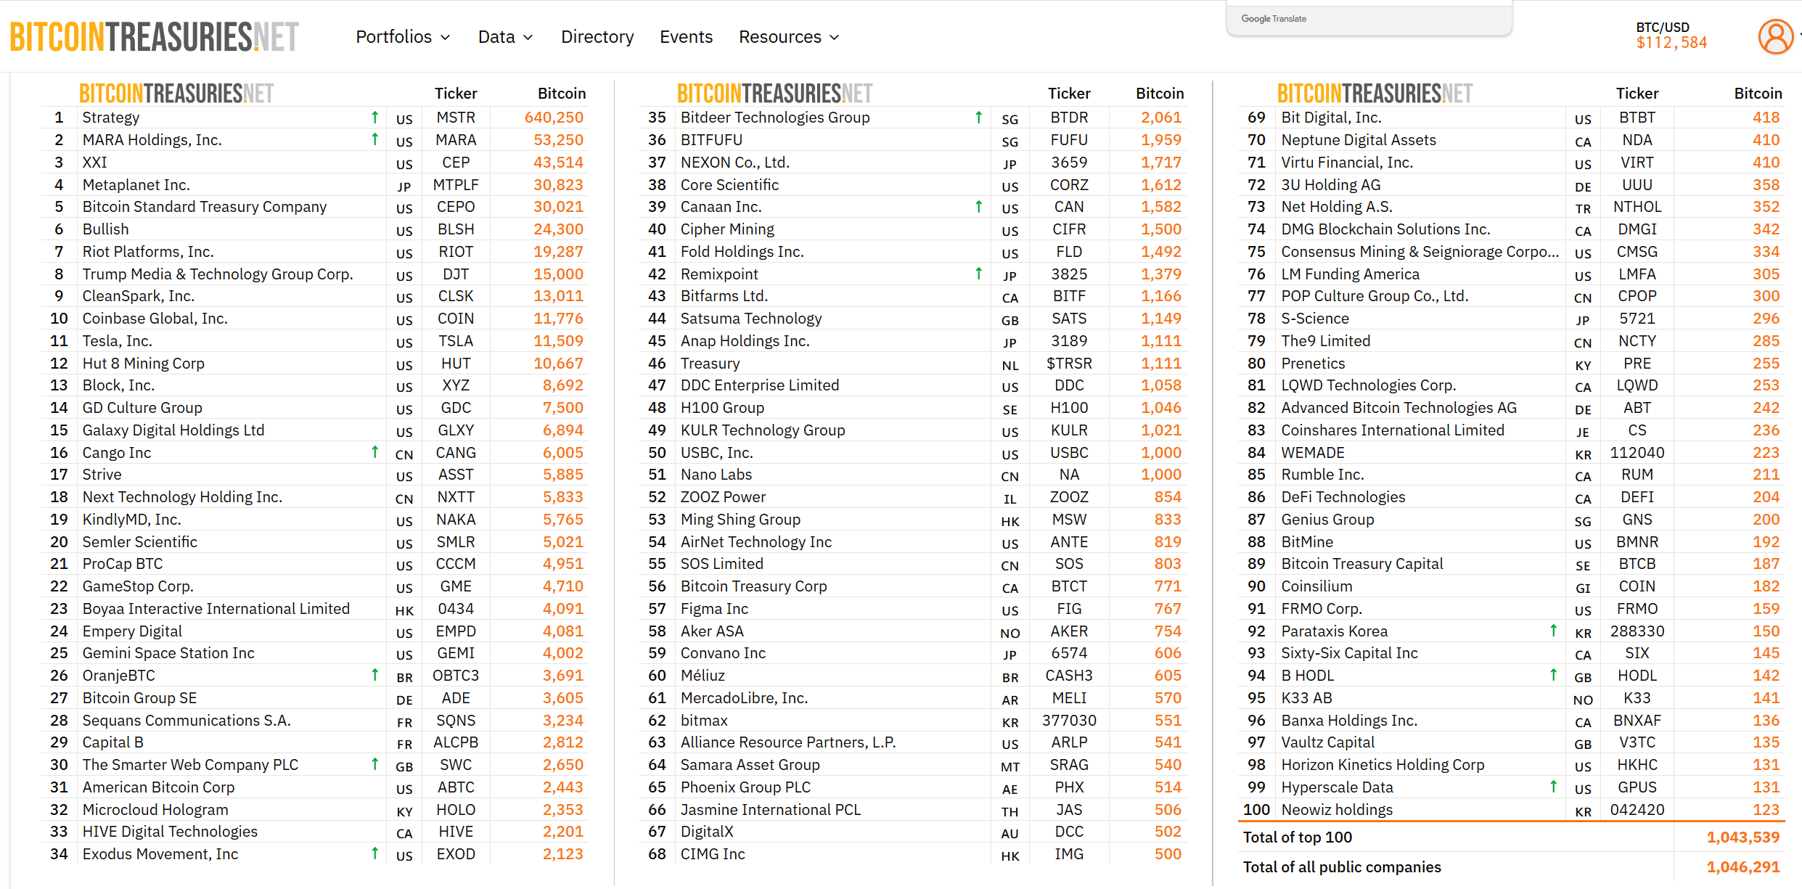Click the green arrow next to Hyperscale Data

pyautogui.click(x=1553, y=787)
